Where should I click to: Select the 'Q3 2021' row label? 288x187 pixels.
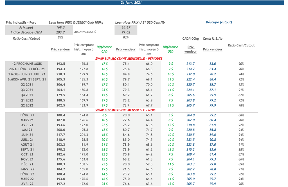click(x=27, y=90)
